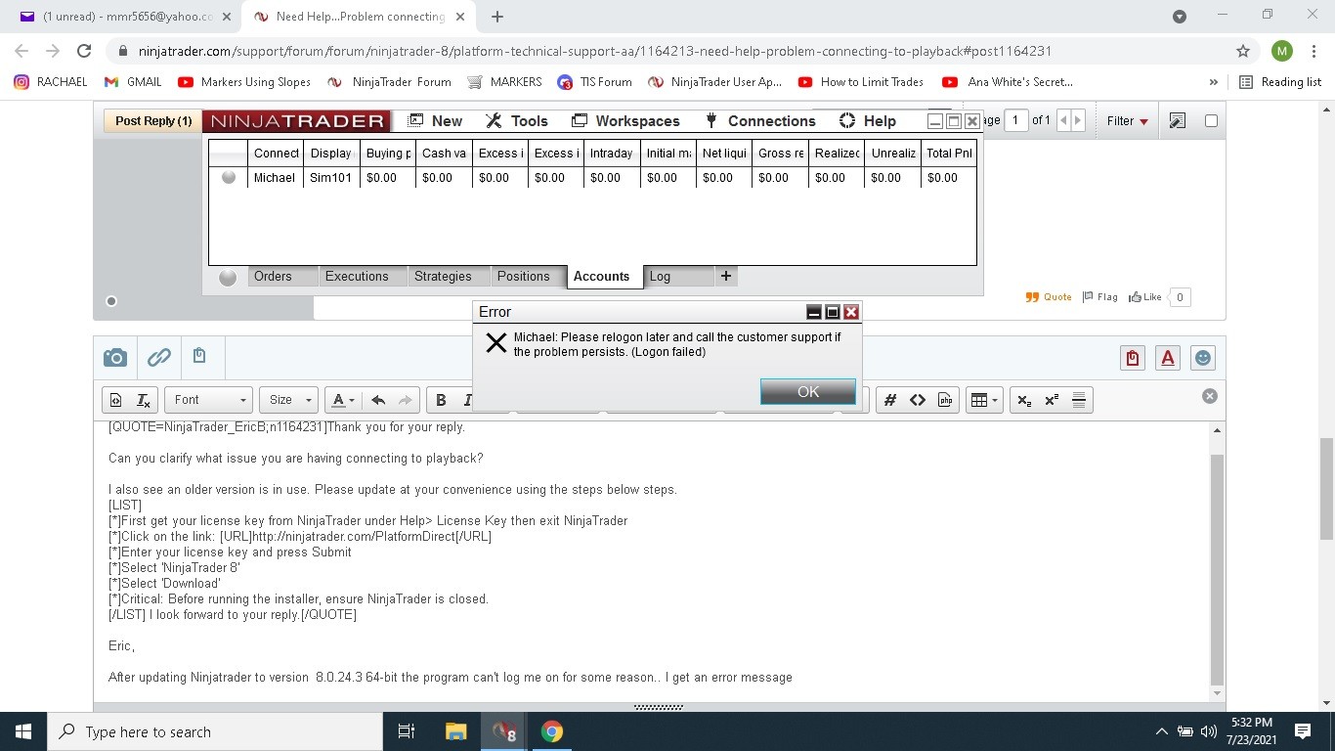
Task: Insert a horizontal line
Action: (1079, 400)
